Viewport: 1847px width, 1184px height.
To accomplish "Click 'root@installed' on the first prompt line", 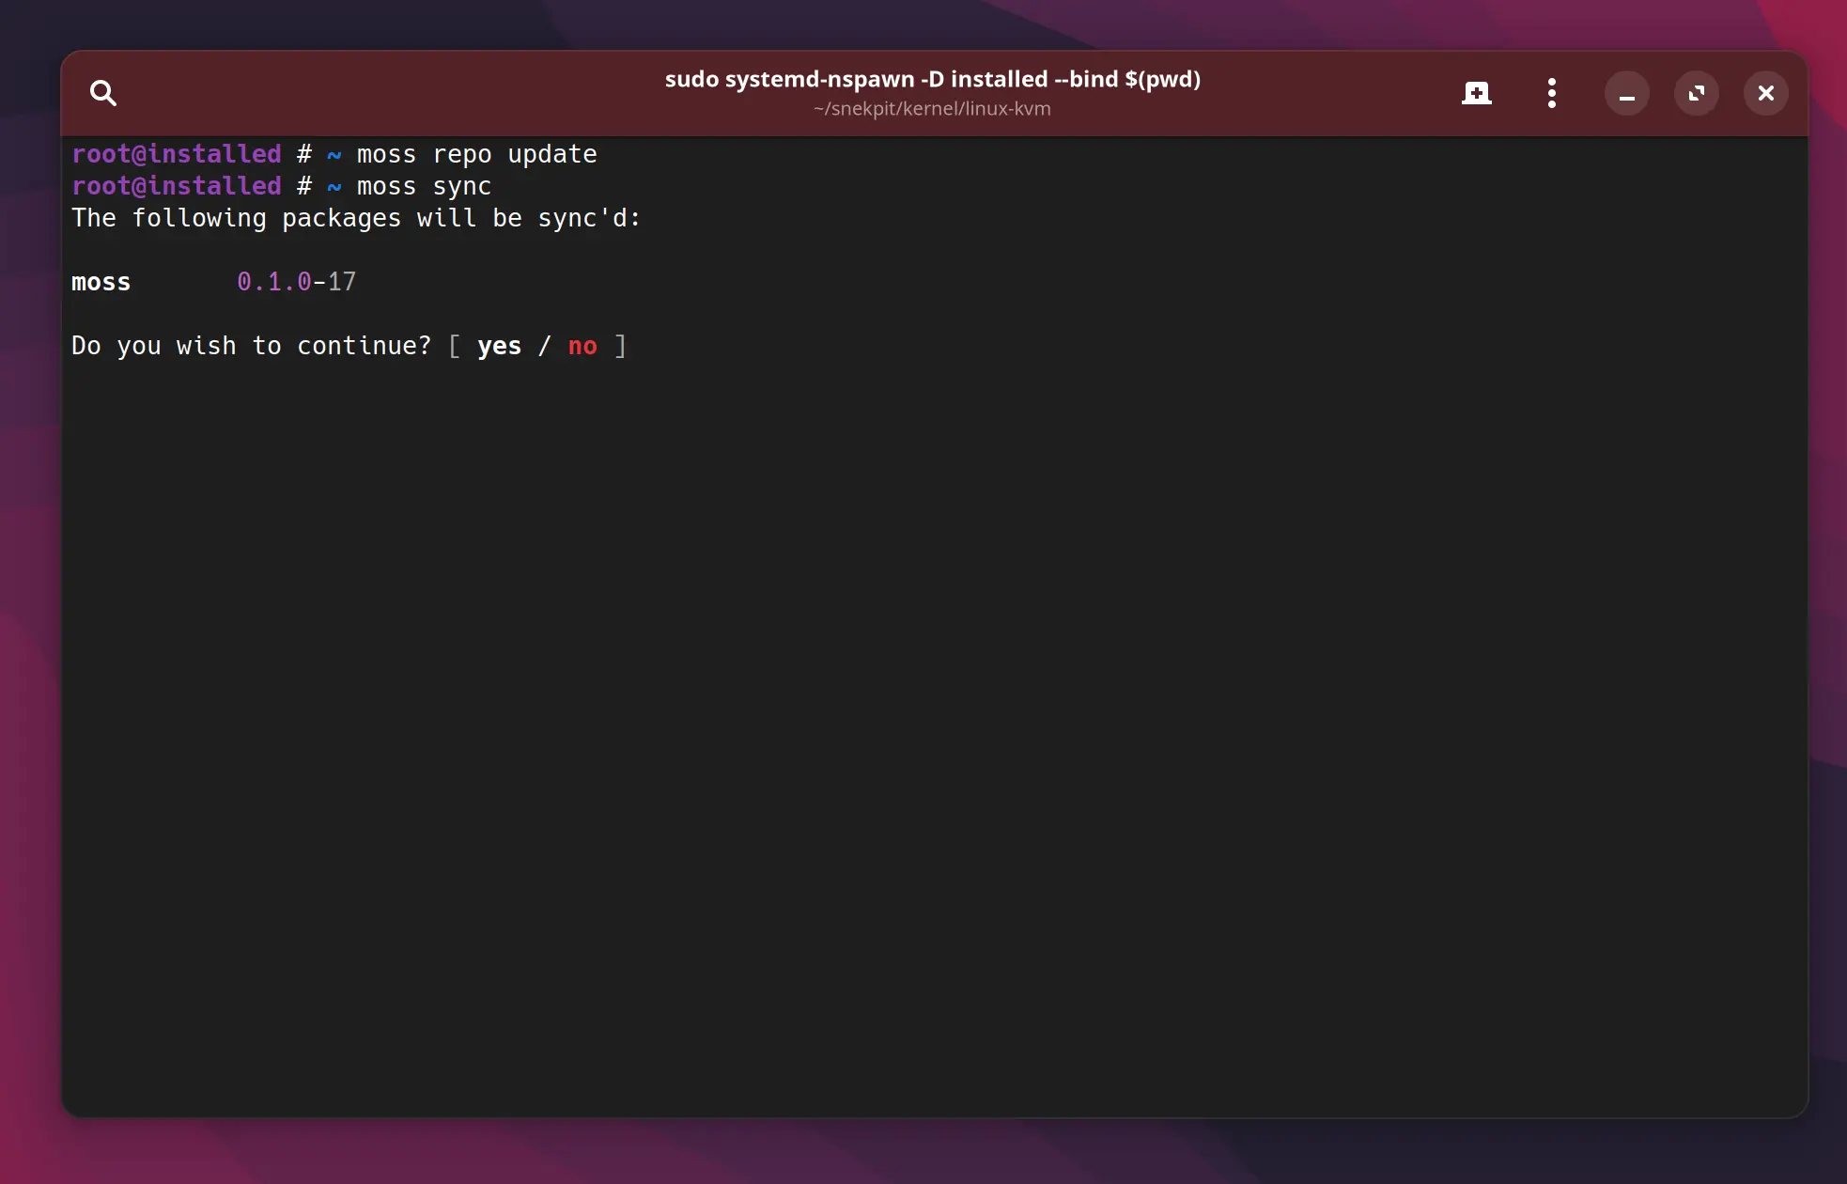I will 177,154.
